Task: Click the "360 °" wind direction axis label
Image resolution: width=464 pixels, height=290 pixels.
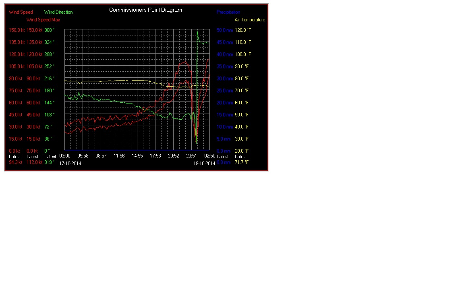Action: point(50,30)
